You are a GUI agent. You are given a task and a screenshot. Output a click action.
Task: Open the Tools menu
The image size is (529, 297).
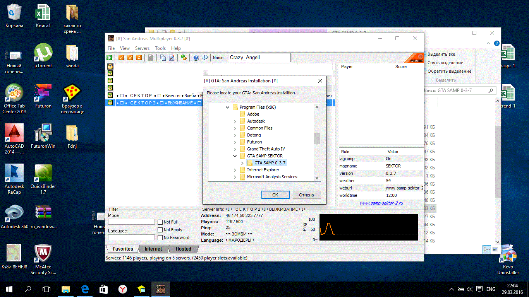point(160,48)
